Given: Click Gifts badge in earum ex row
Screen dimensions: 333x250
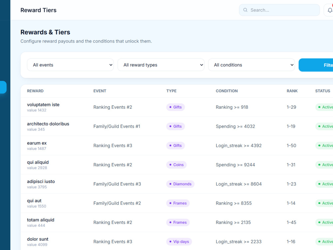Looking at the screenshot, I should pos(175,146).
